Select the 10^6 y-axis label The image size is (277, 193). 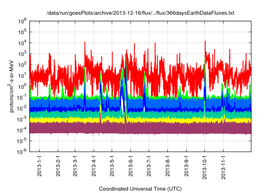(x=22, y=21)
